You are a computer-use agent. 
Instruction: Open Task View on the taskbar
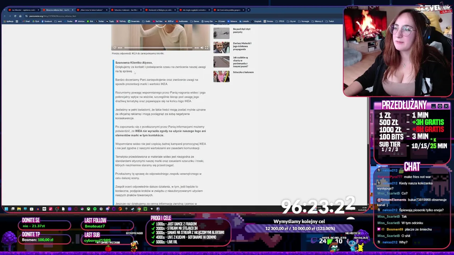tap(13, 209)
